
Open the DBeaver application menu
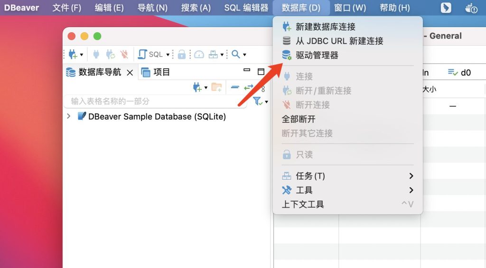pos(22,8)
